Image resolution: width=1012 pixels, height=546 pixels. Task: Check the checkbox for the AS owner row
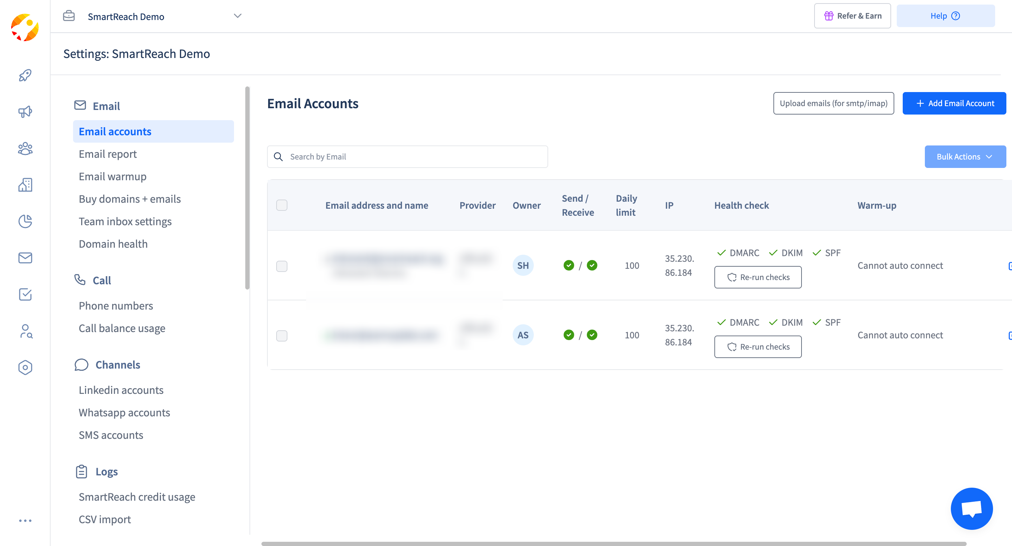(282, 336)
